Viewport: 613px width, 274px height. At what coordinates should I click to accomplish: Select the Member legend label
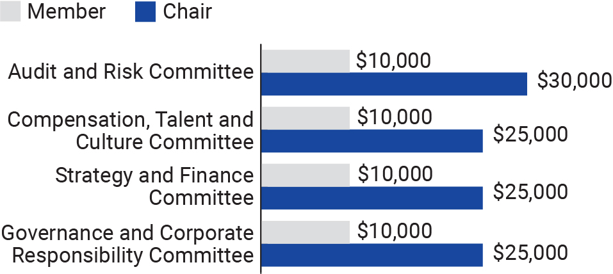tap(67, 11)
